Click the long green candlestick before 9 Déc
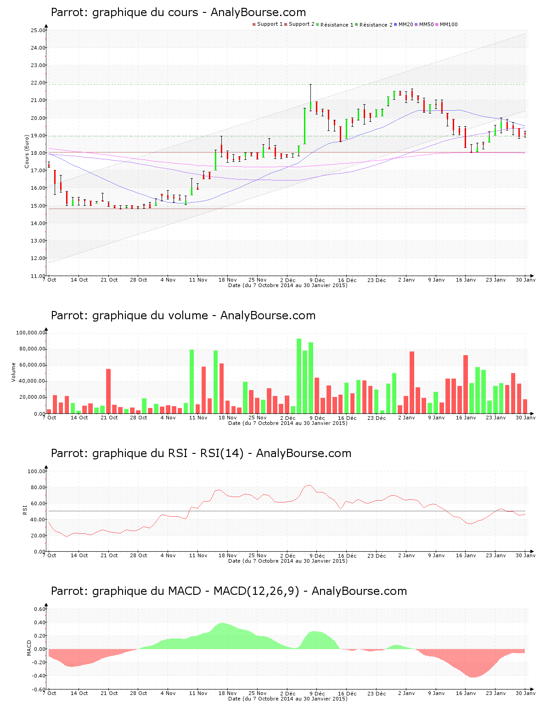The width and height of the screenshot is (551, 712). (x=304, y=126)
